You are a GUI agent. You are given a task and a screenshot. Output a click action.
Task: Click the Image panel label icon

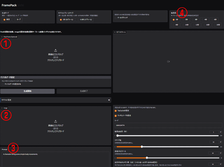click(x=2, y=108)
